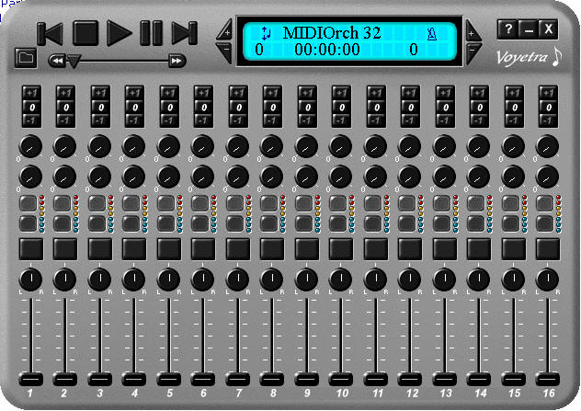Image resolution: width=581 pixels, height=411 pixels.
Task: Click the lower effect knob on channel 14
Action: [478, 177]
